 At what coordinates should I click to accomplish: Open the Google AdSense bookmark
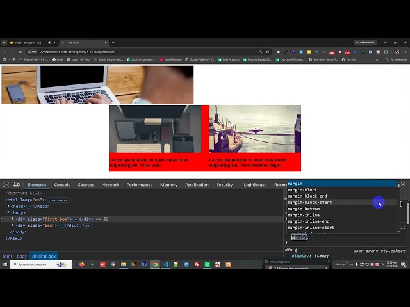coord(199,59)
